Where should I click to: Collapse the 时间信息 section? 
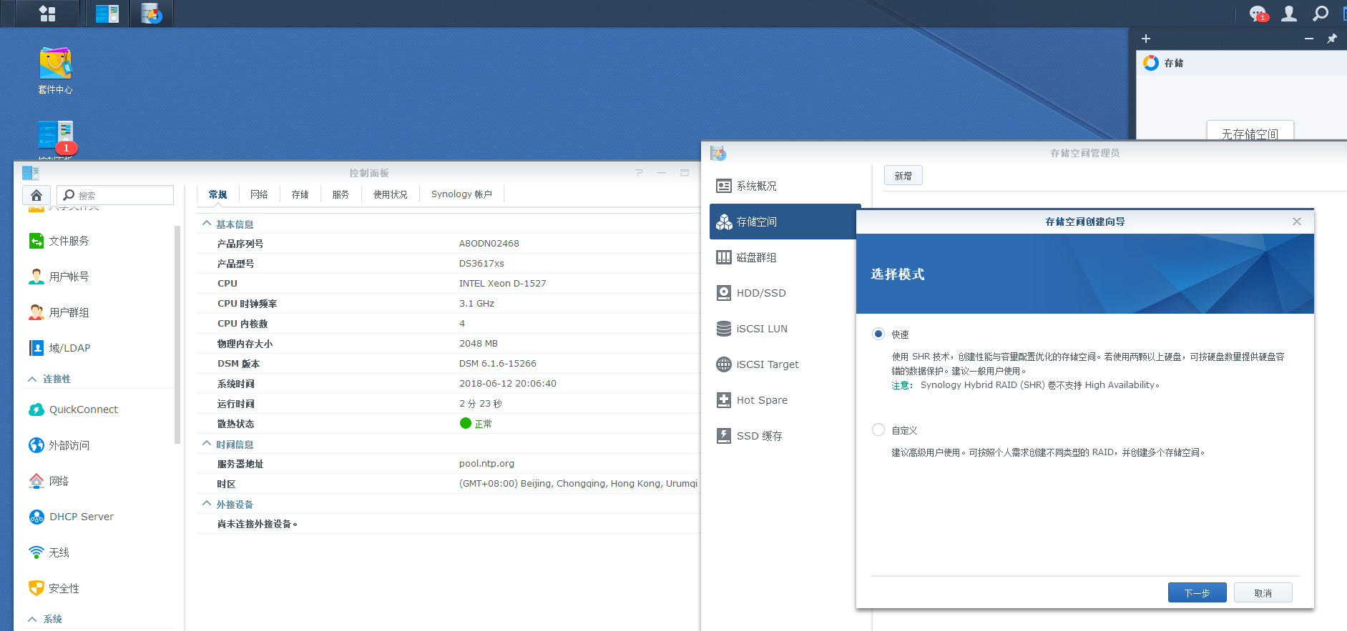tap(207, 444)
